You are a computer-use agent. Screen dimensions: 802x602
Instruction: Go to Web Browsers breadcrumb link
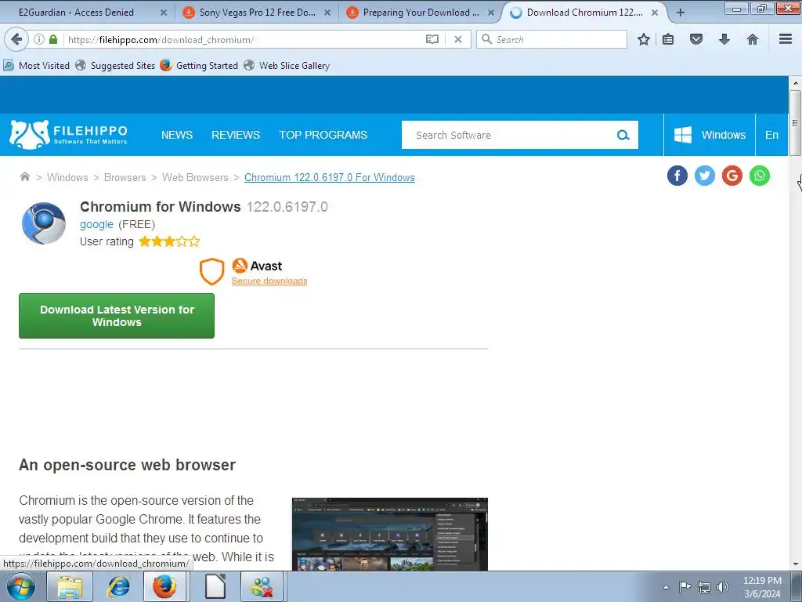click(195, 177)
